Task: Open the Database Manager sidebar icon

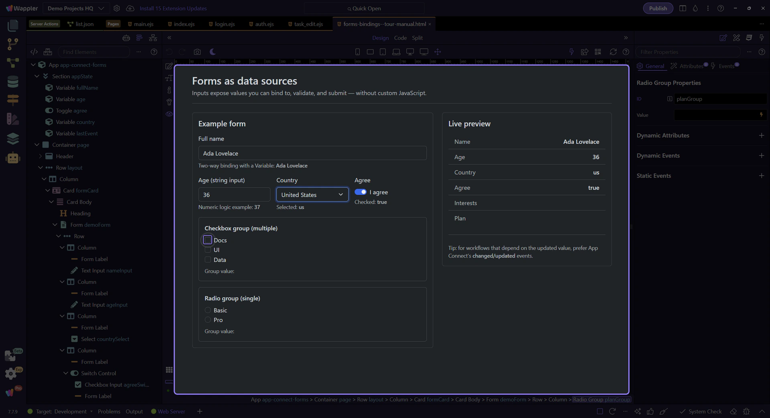Action: tap(13, 82)
